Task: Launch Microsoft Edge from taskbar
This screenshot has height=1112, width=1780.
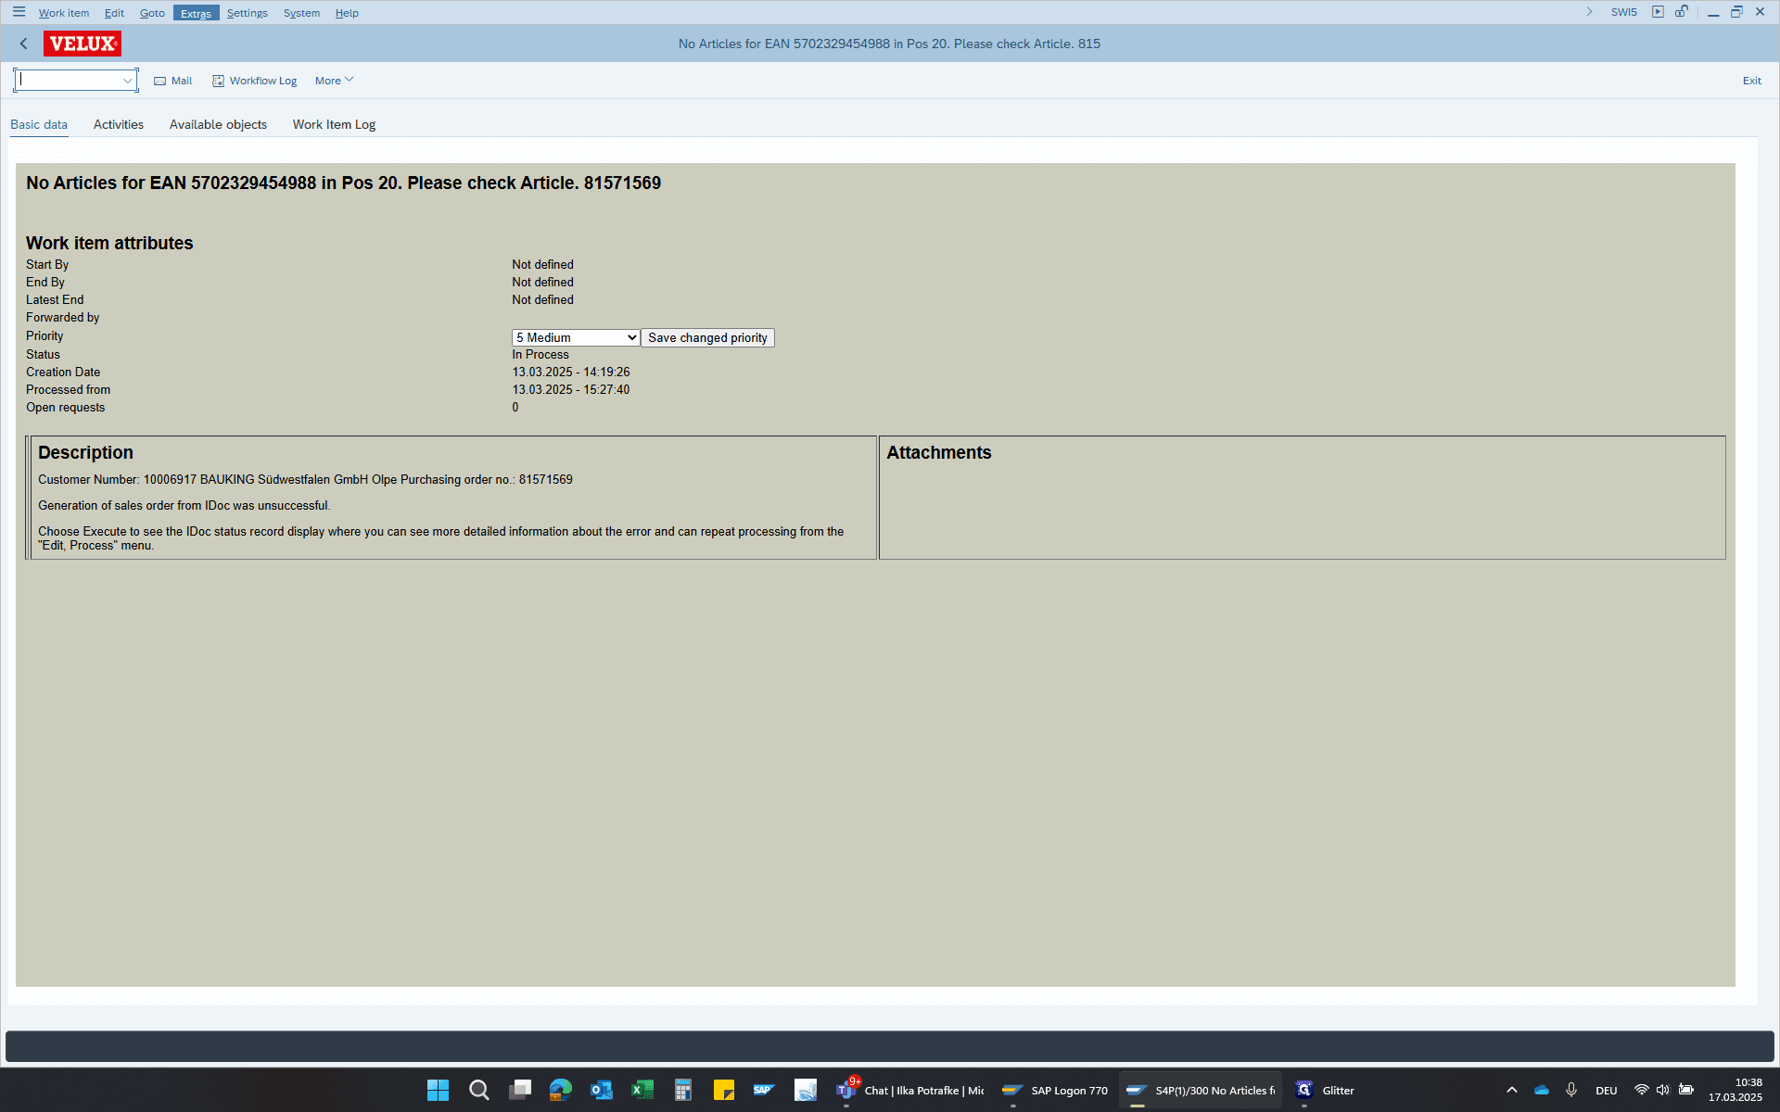Action: tap(560, 1090)
